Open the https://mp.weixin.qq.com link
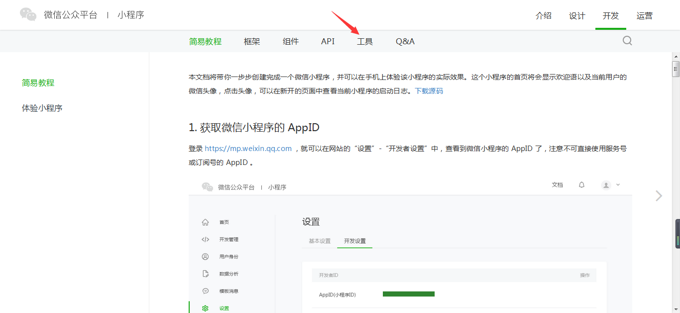Viewport: 680px width, 313px height. [248, 148]
